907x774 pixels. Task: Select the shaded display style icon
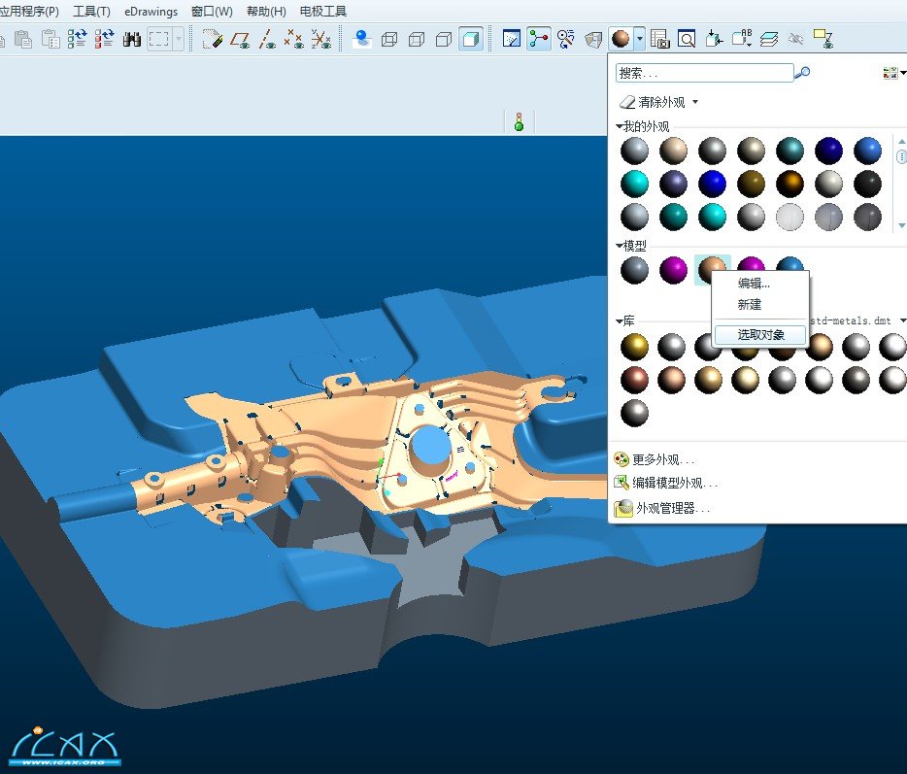pyautogui.click(x=470, y=40)
